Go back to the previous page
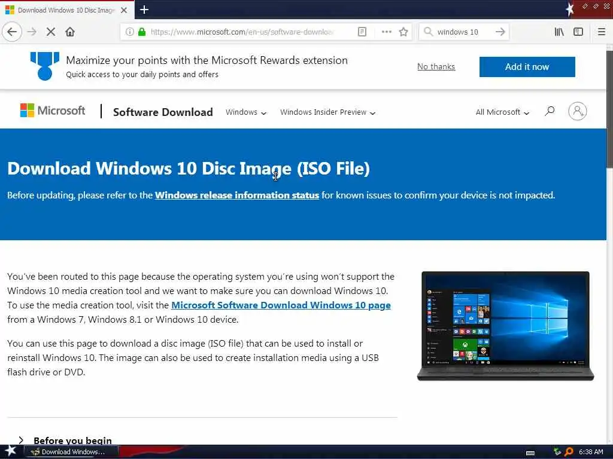Screen dimensions: 613x459 [12, 32]
